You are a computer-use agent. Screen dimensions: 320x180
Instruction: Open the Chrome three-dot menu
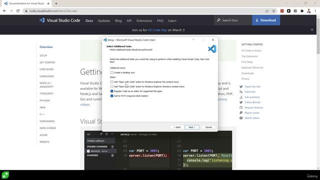315,11
